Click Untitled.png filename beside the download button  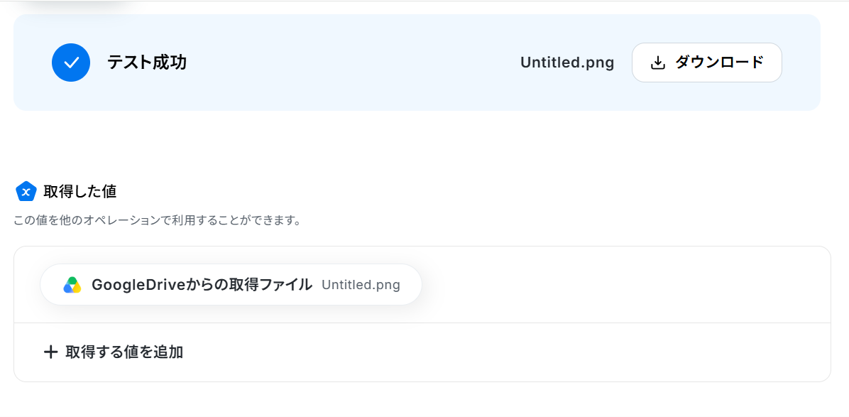(x=567, y=63)
